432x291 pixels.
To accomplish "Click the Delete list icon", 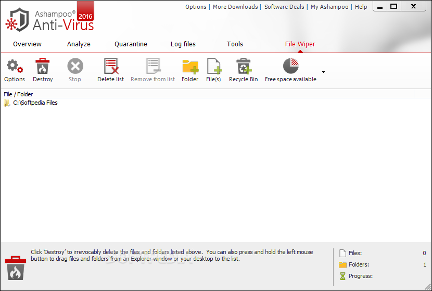I will pyautogui.click(x=111, y=66).
